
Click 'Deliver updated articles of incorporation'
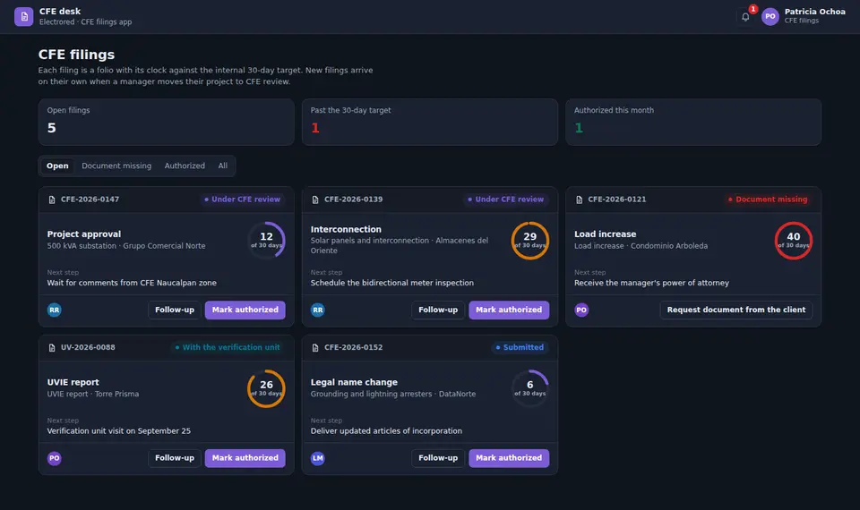tap(386, 431)
